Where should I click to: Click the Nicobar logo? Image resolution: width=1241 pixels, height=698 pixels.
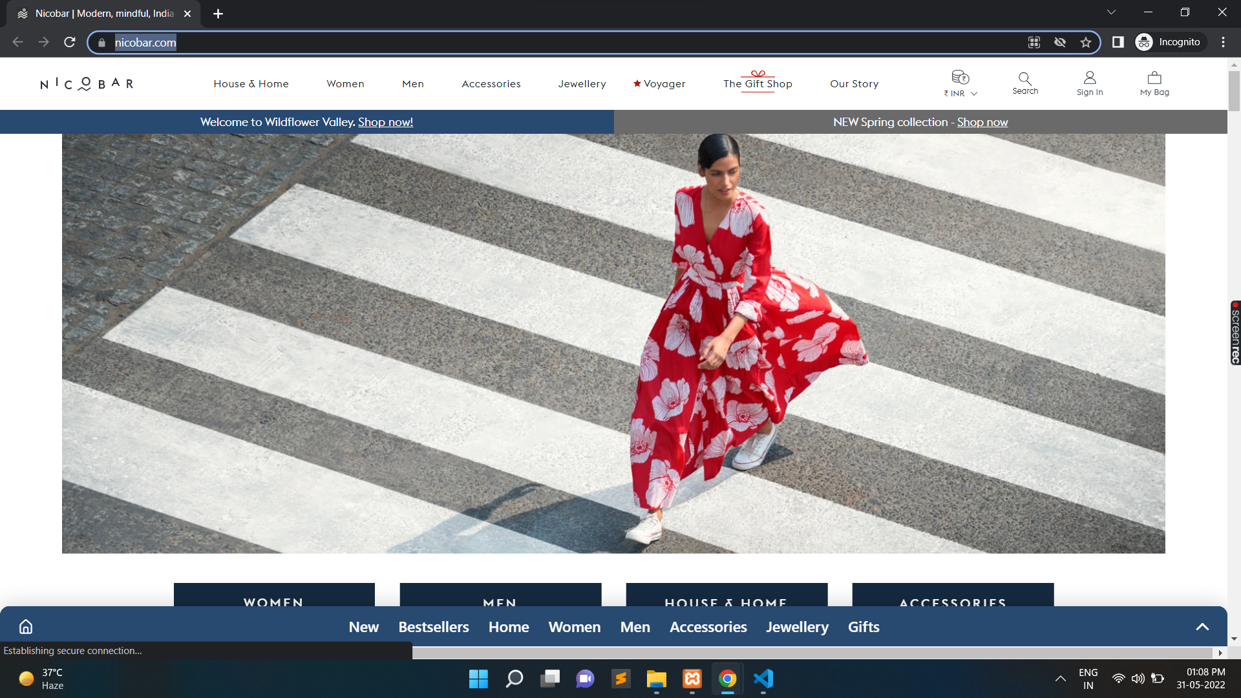87,84
